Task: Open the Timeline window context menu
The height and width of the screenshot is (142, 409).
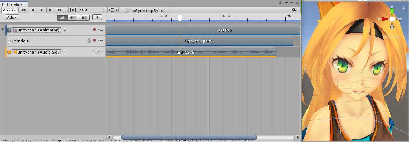Action: coord(286,3)
